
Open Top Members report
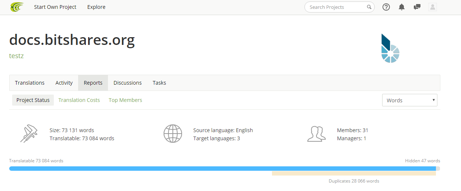click(x=125, y=100)
